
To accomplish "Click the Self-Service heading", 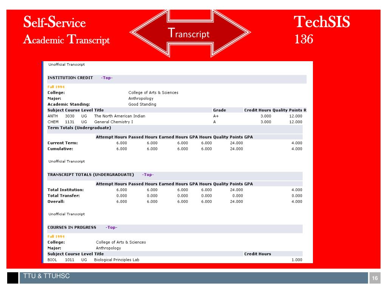I will 54,22.
